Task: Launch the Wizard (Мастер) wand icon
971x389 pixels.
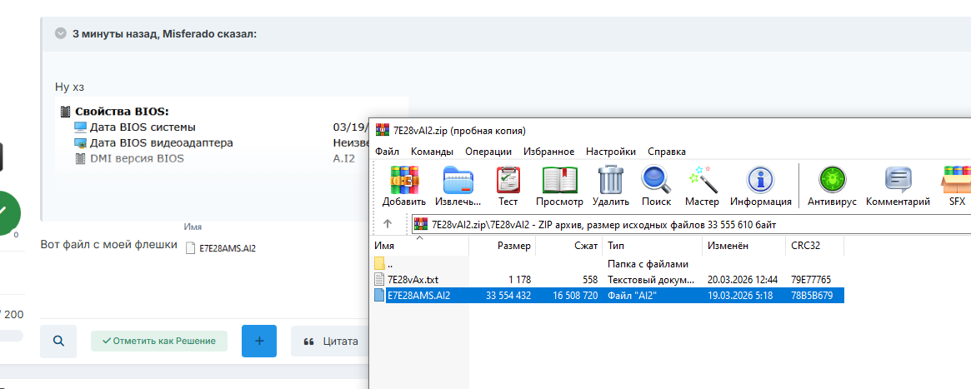Action: pos(702,180)
